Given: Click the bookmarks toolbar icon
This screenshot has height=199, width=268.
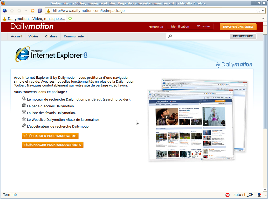Looking at the screenshot, I should [x=40, y=11].
